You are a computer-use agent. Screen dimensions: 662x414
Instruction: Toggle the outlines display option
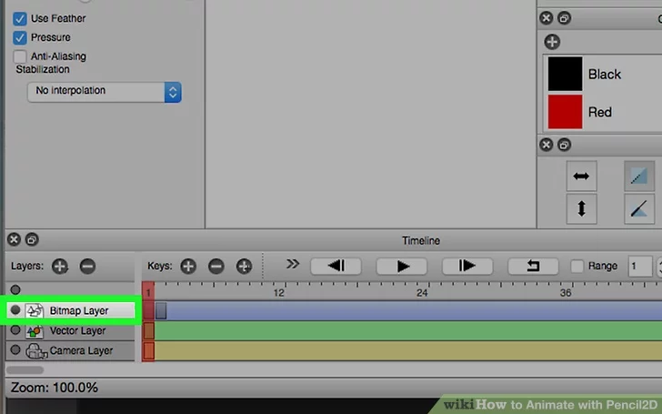pos(639,208)
